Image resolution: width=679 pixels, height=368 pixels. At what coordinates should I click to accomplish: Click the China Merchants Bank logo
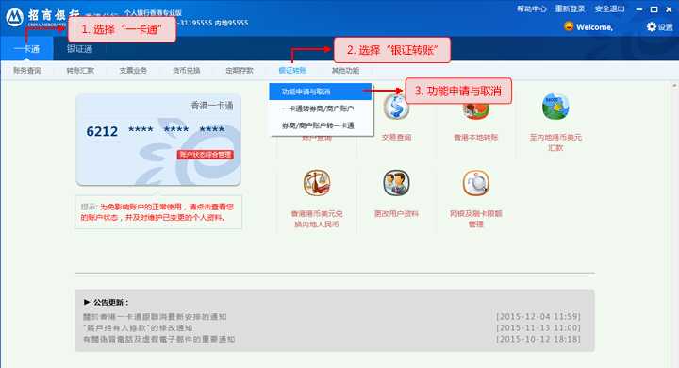coord(15,17)
